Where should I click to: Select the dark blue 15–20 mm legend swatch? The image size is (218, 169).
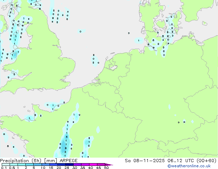(x=55, y=165)
